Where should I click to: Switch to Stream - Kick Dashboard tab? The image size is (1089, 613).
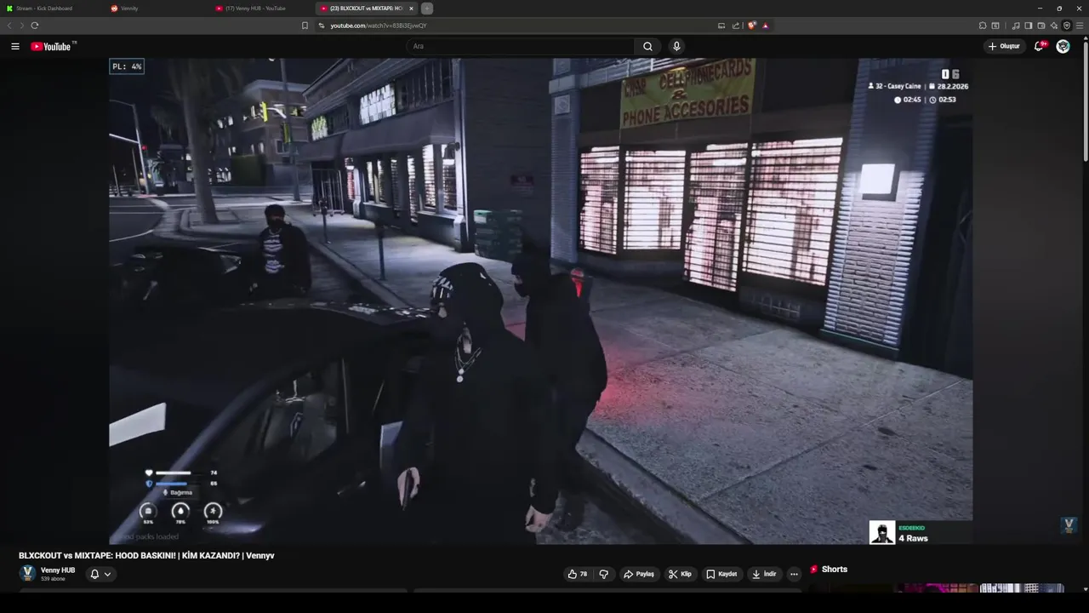click(51, 9)
